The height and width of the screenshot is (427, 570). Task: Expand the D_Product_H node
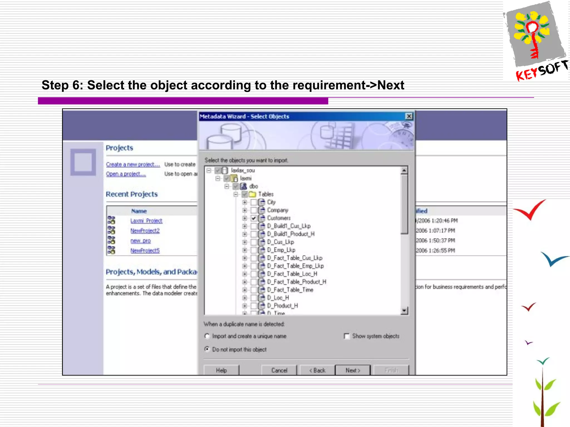pyautogui.click(x=245, y=306)
